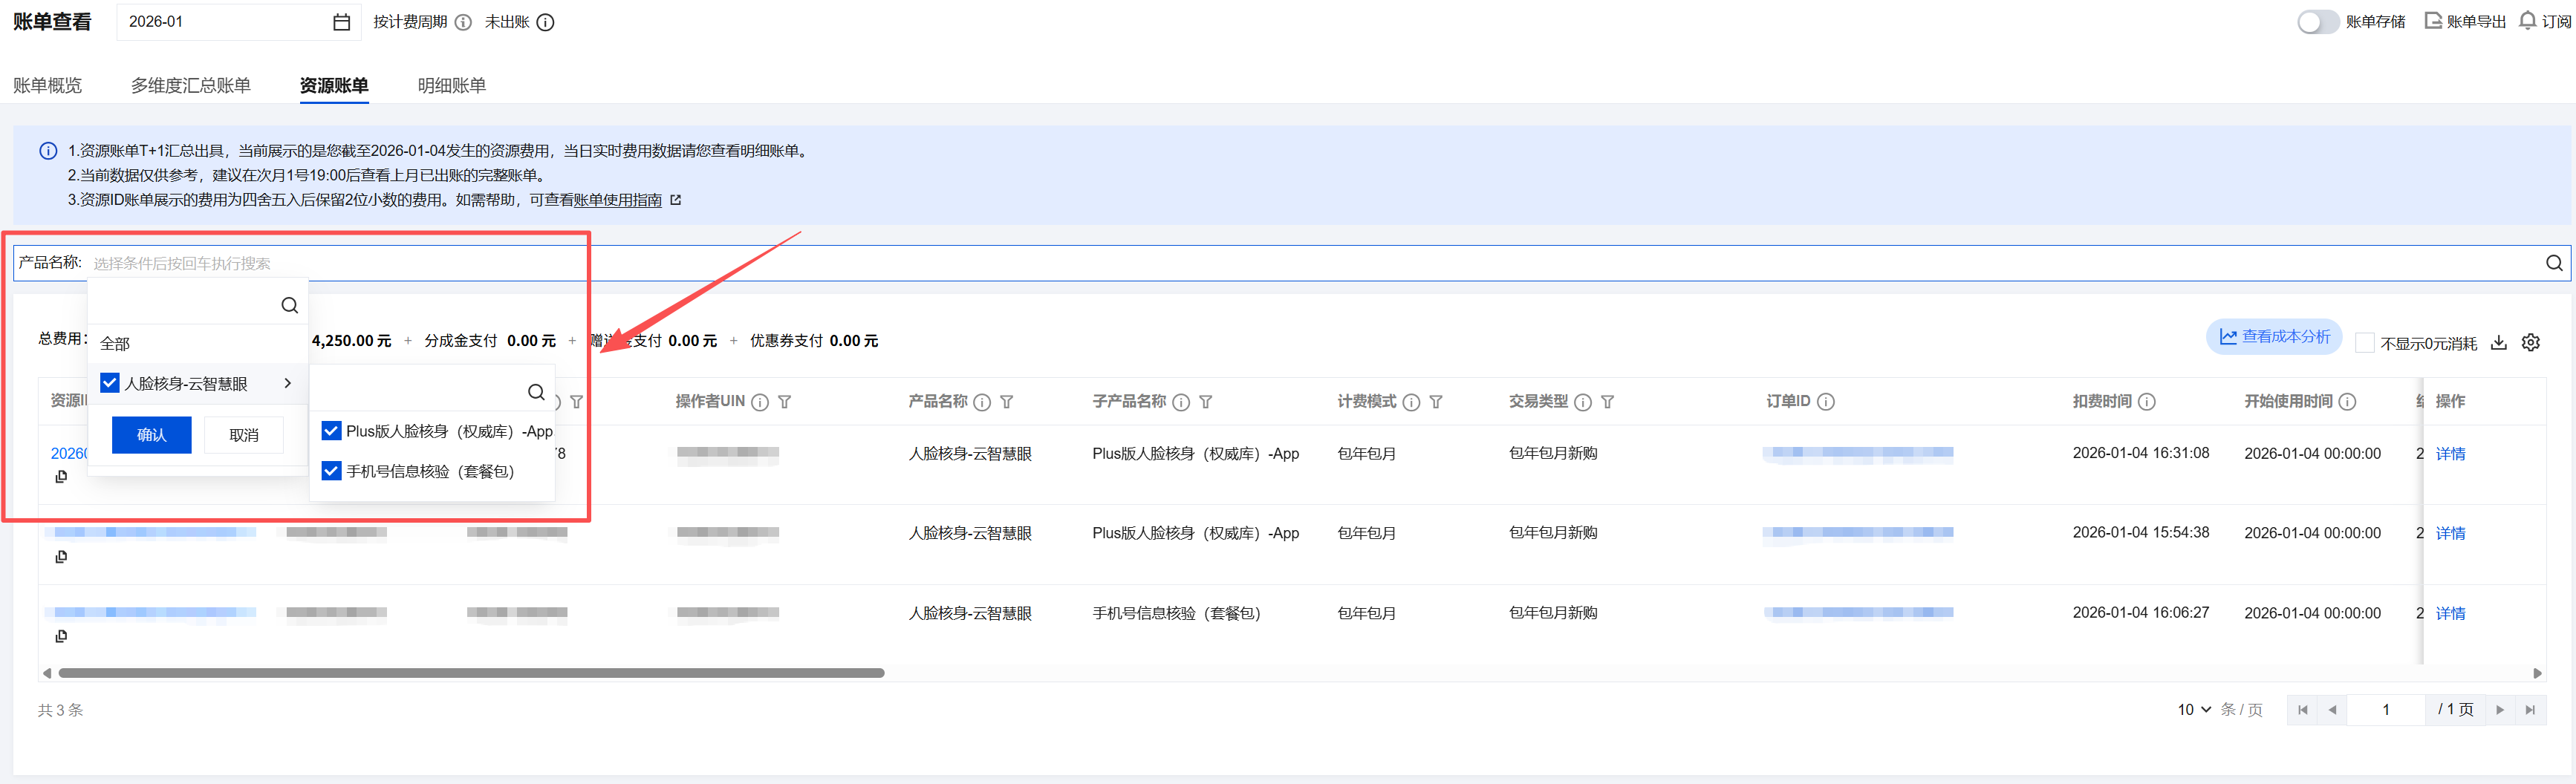The width and height of the screenshot is (2576, 784).
Task: Click the 确认 button
Action: coord(151,435)
